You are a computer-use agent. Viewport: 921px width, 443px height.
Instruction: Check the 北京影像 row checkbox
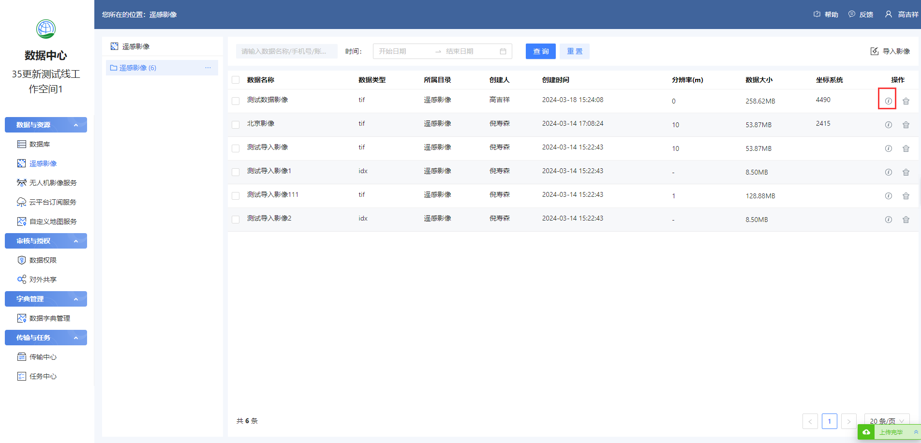236,125
